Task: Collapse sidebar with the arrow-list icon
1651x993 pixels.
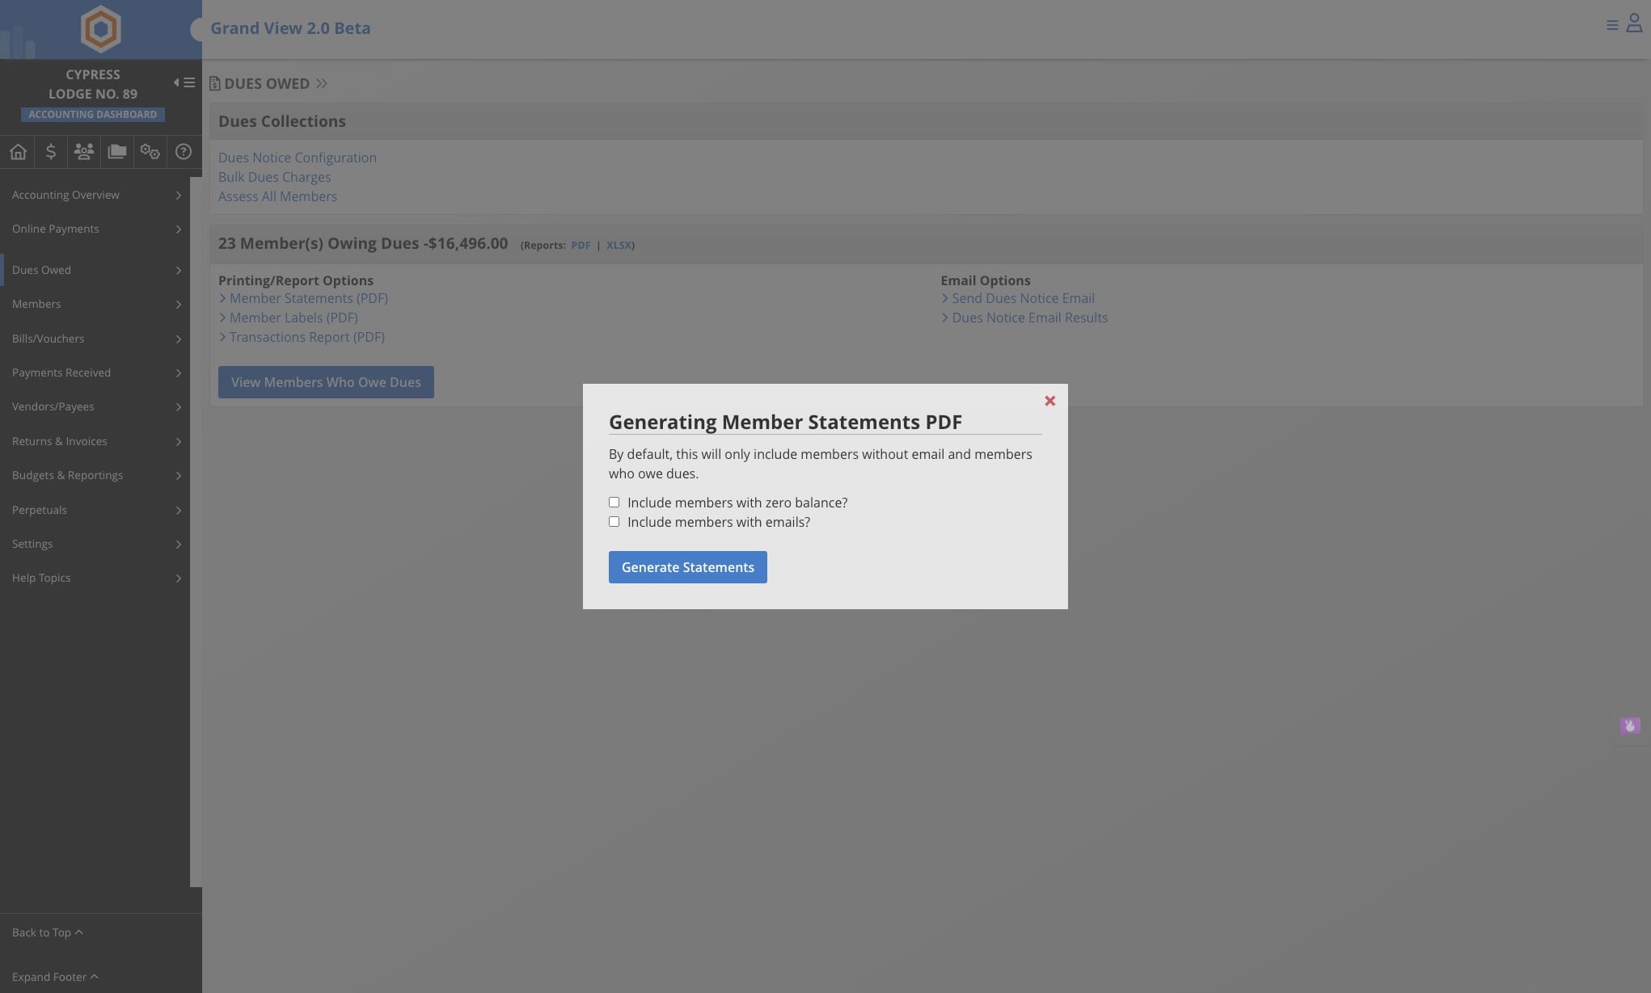Action: [x=184, y=82]
